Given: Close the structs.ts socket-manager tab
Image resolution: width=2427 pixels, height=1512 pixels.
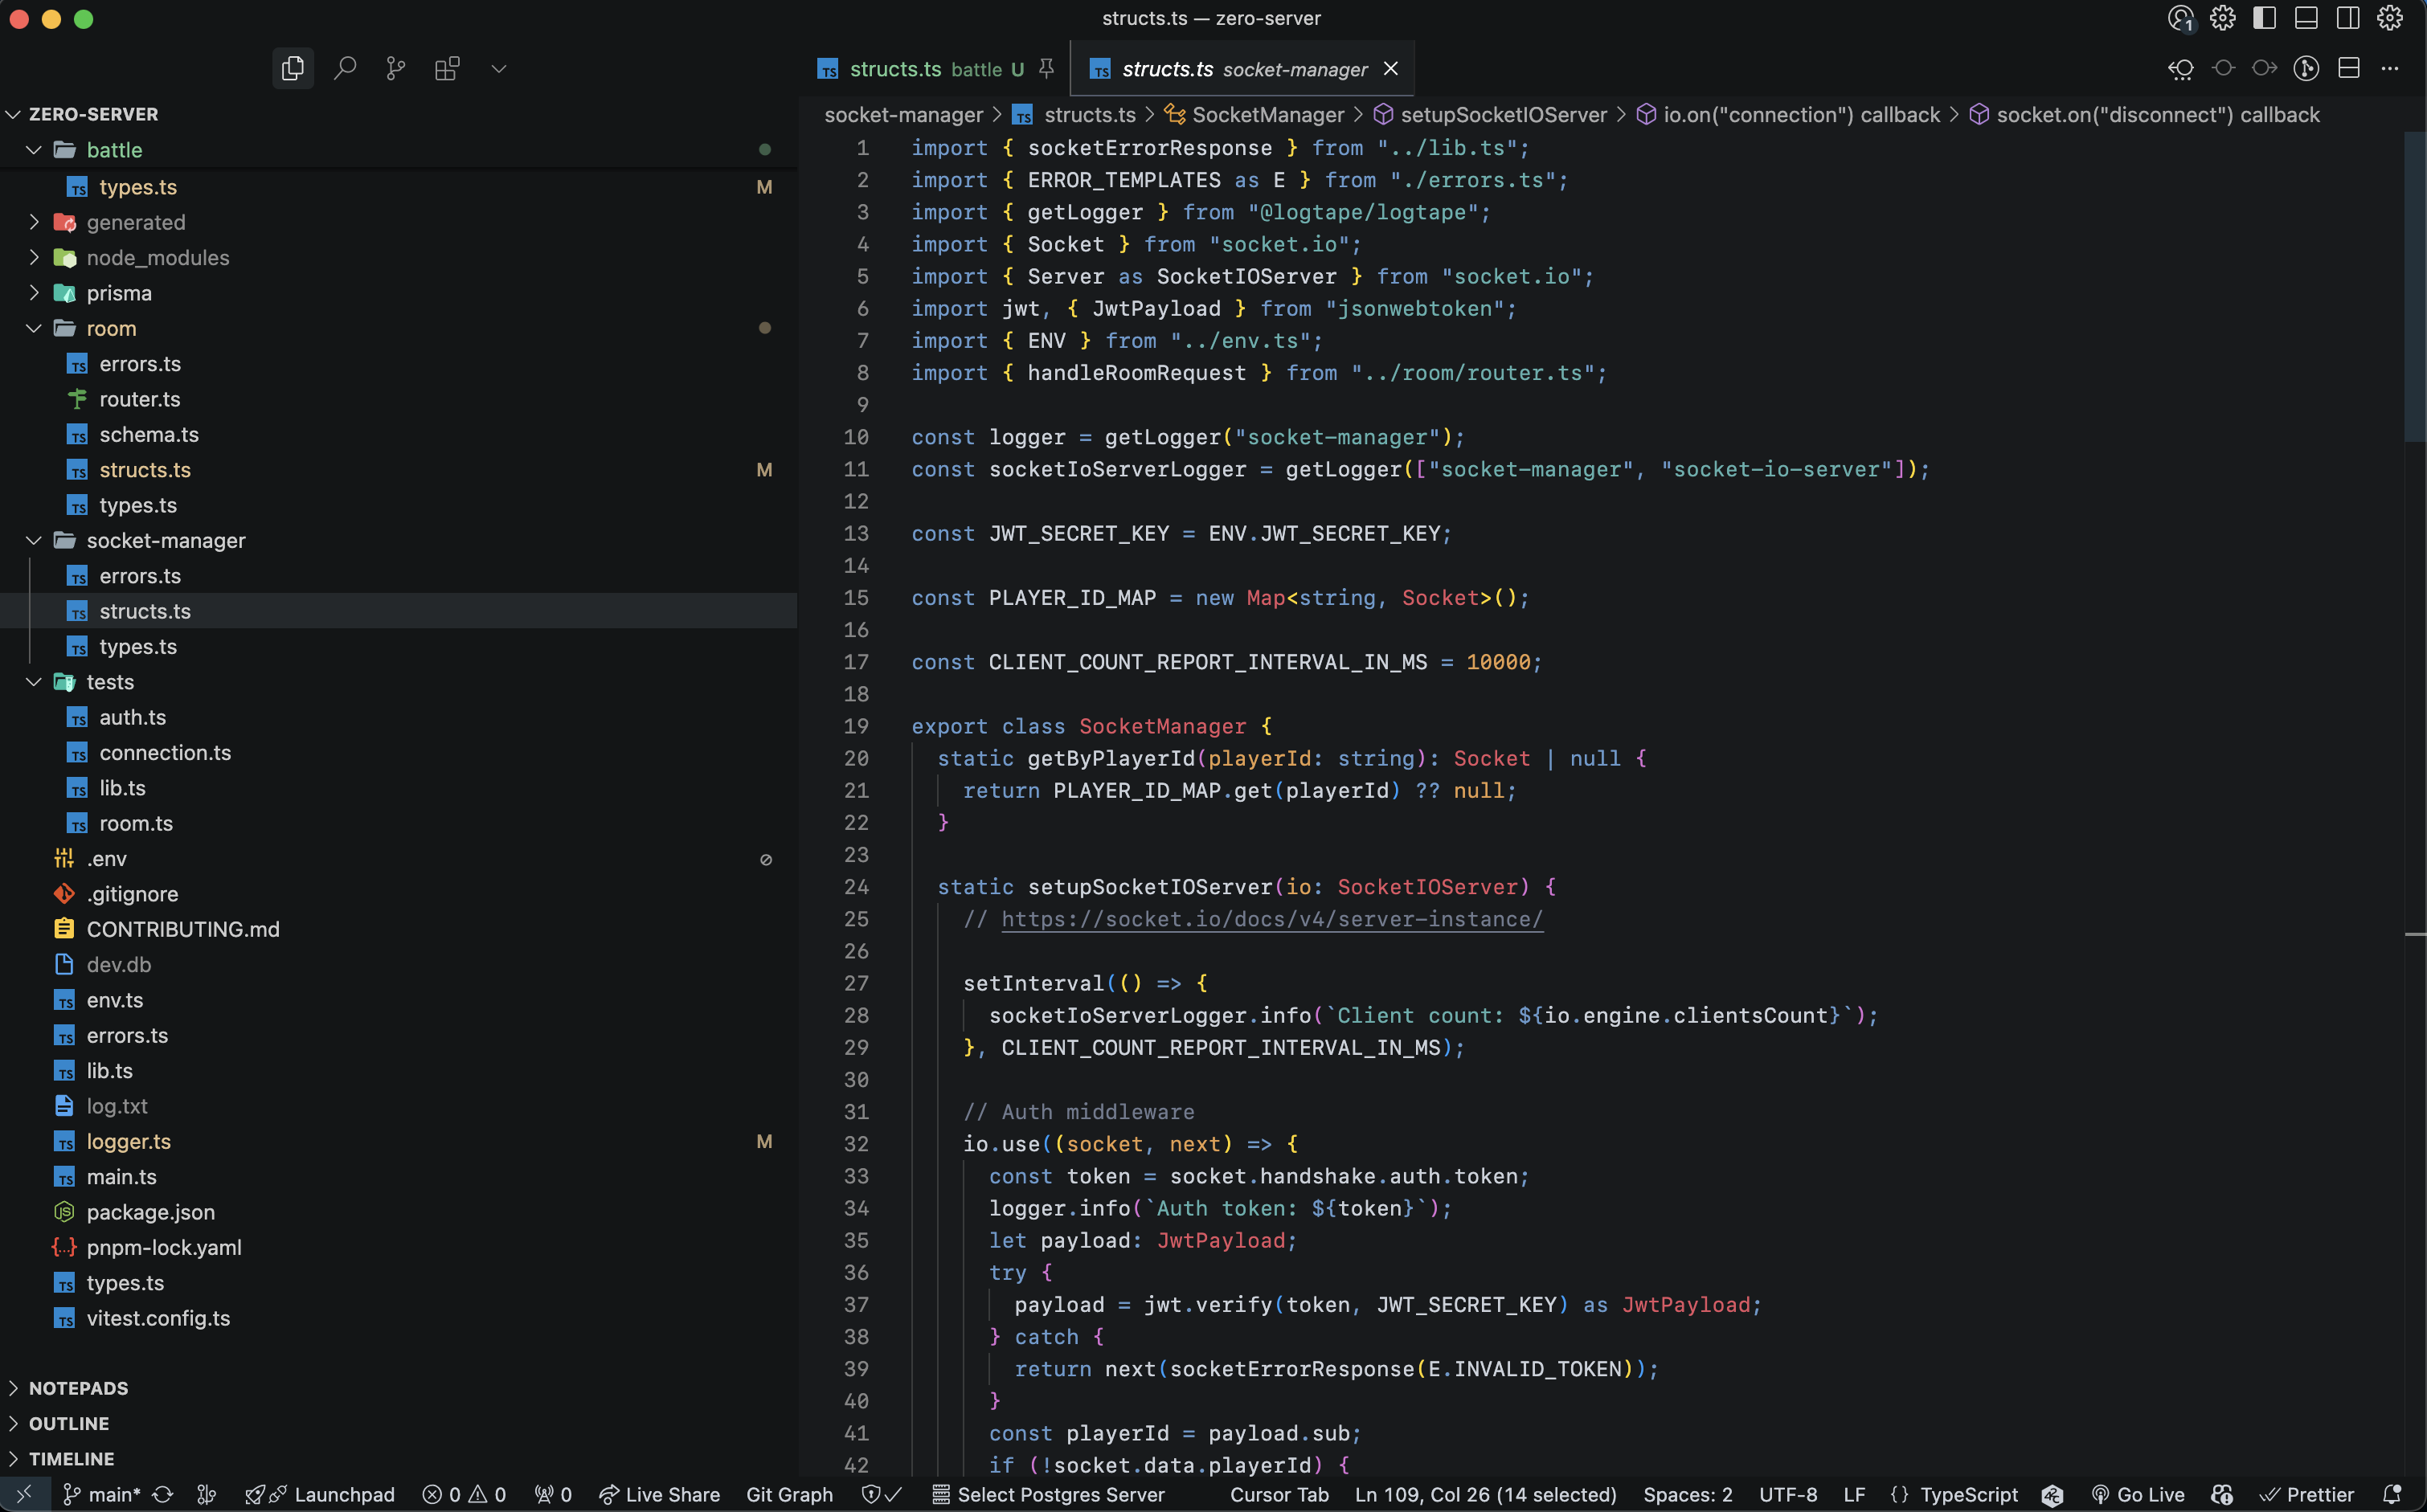Looking at the screenshot, I should (x=1391, y=68).
